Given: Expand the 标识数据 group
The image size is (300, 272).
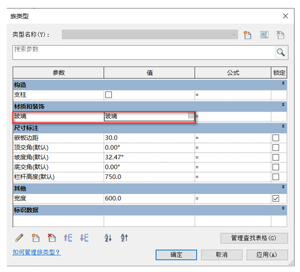Looking at the screenshot, I should pyautogui.click(x=283, y=208).
